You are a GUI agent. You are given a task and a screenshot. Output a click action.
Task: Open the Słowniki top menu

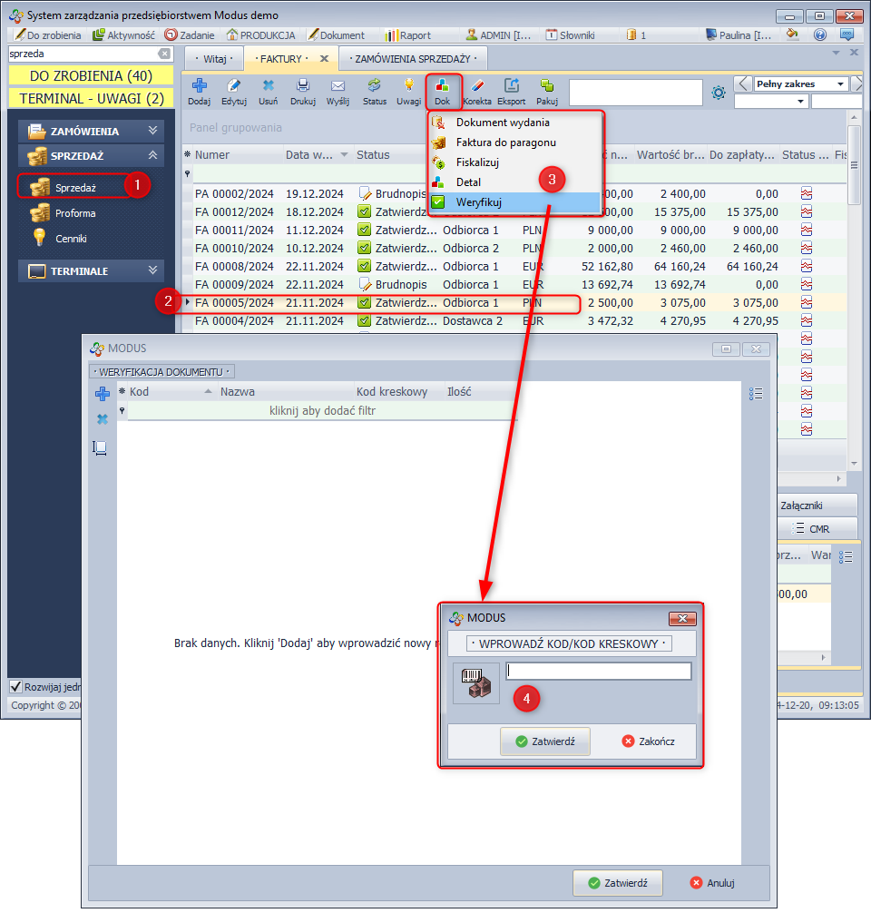571,34
